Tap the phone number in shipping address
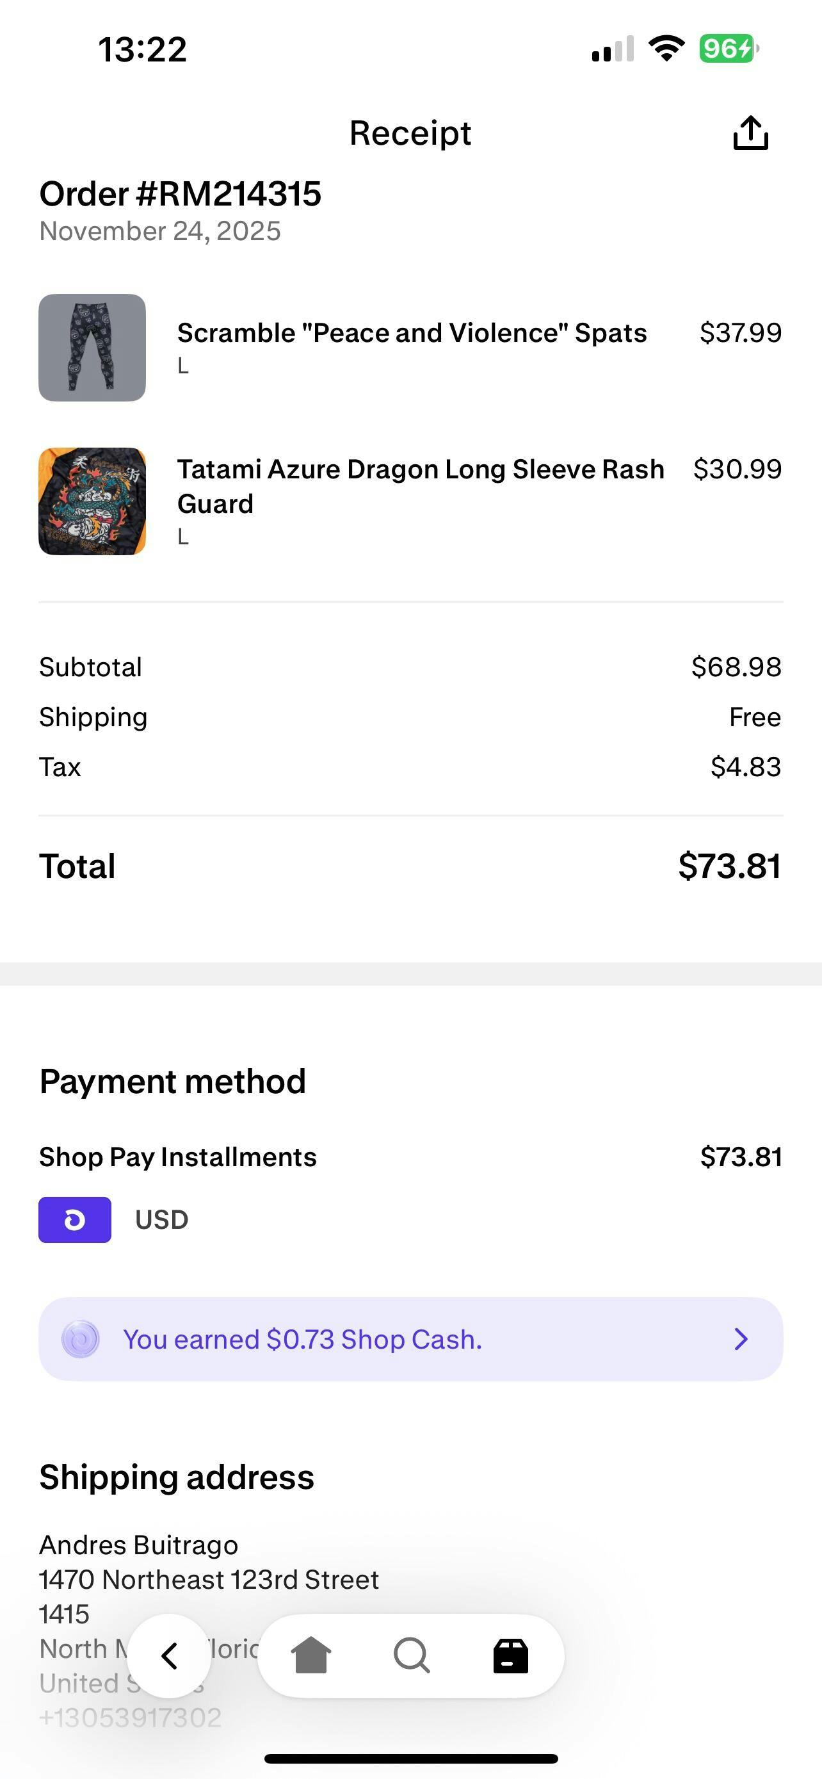822x1779 pixels. (131, 1718)
